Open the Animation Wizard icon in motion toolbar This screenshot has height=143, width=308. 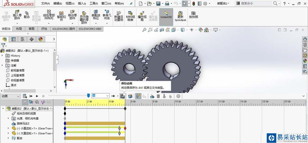pyautogui.click(x=130, y=96)
